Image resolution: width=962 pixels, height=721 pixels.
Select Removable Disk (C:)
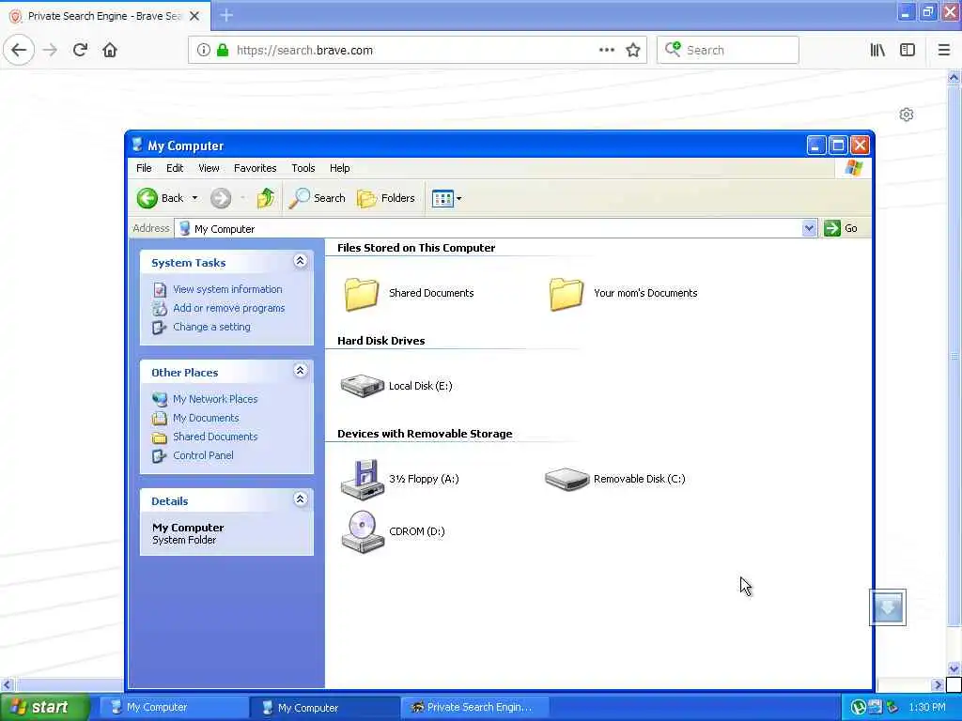click(614, 479)
